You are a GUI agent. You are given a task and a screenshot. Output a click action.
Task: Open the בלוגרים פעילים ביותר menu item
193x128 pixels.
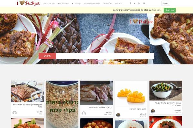92,4
